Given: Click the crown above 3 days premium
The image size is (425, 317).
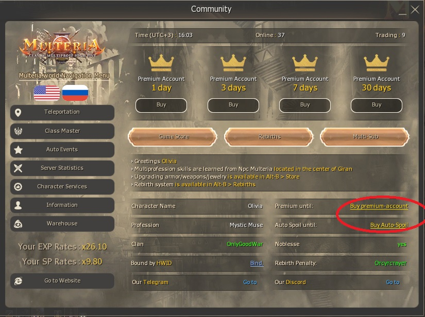Looking at the screenshot, I should [233, 63].
